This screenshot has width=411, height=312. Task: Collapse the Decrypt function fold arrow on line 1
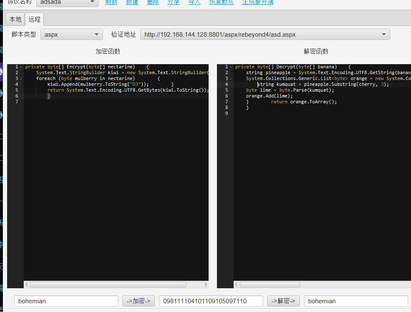point(231,67)
